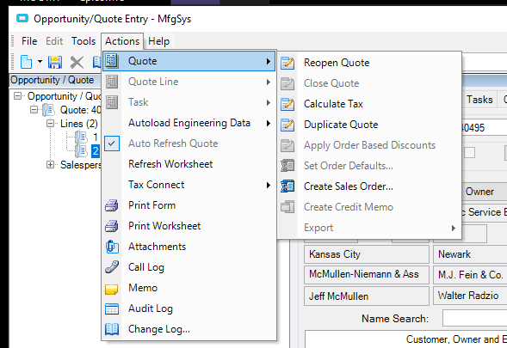The height and width of the screenshot is (348, 507).
Task: Expand the Salespersons tree node
Action: 51,165
